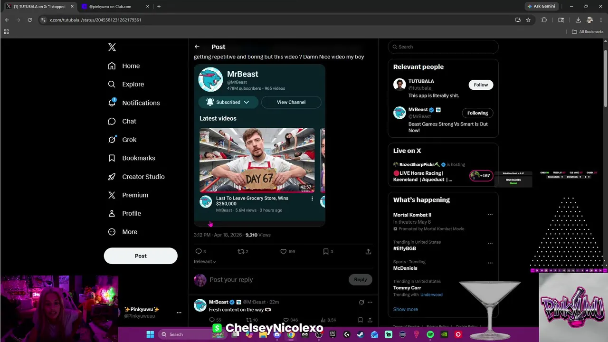Screen dimensions: 608x342
Task: Open options for Mortal Kombat II trend
Action: 490,215
